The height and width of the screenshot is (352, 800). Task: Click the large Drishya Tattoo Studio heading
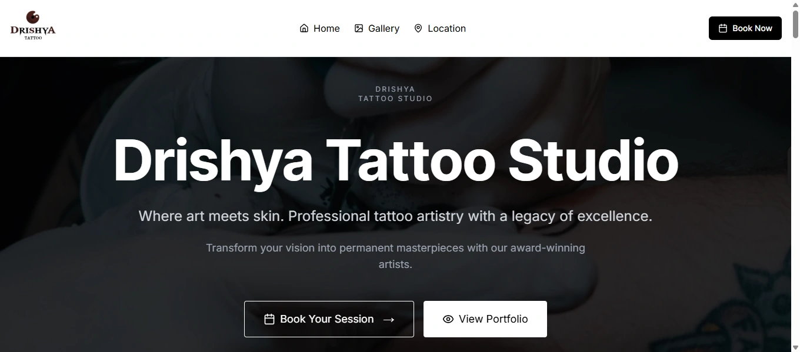[395, 161]
